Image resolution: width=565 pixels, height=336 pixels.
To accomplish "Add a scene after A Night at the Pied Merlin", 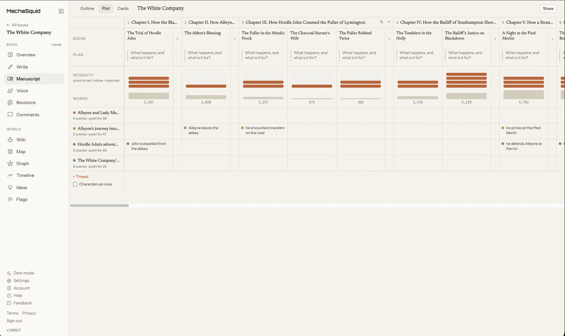I will (552, 39).
